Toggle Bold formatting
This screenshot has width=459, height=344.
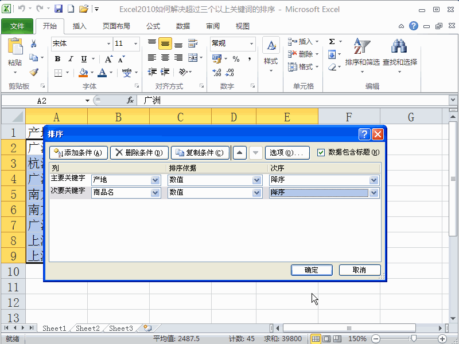(58, 59)
